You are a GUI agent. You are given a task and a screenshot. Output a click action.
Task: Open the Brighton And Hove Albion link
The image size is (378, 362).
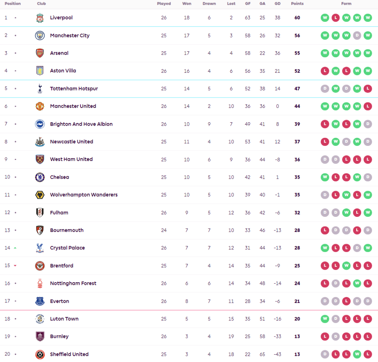[x=81, y=124]
